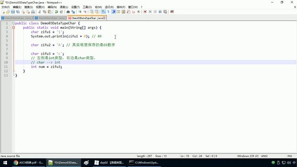Screen dimensions: 297x167
Task: Click save recorded macro icon
Action: click(165, 12)
